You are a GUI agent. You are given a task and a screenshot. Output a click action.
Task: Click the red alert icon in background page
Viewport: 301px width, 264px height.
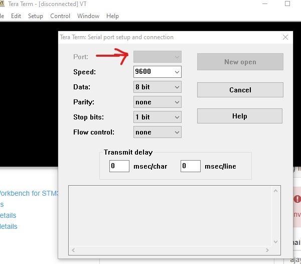(297, 199)
